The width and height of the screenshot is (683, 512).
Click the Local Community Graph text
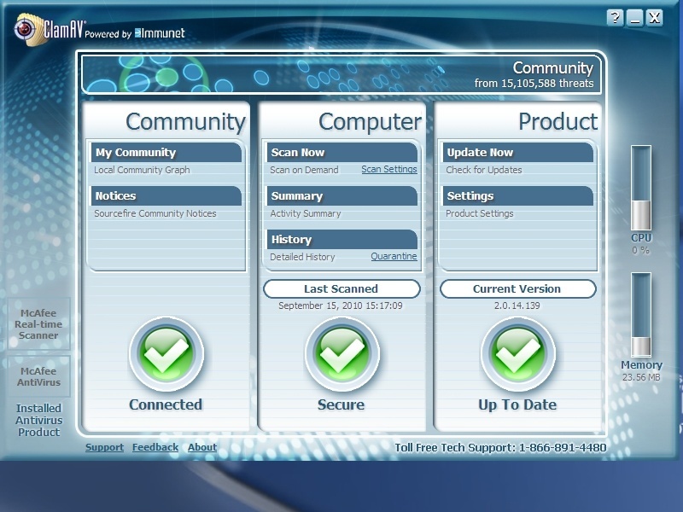(142, 170)
